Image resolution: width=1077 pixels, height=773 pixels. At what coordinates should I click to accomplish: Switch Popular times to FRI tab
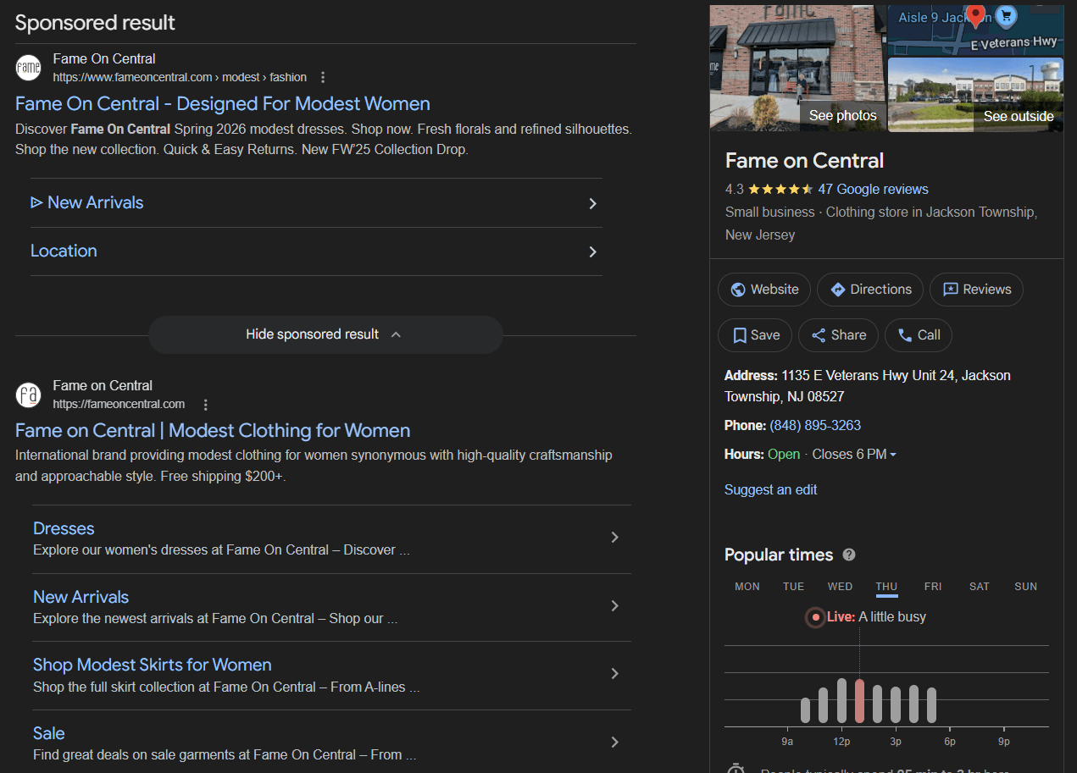click(933, 587)
